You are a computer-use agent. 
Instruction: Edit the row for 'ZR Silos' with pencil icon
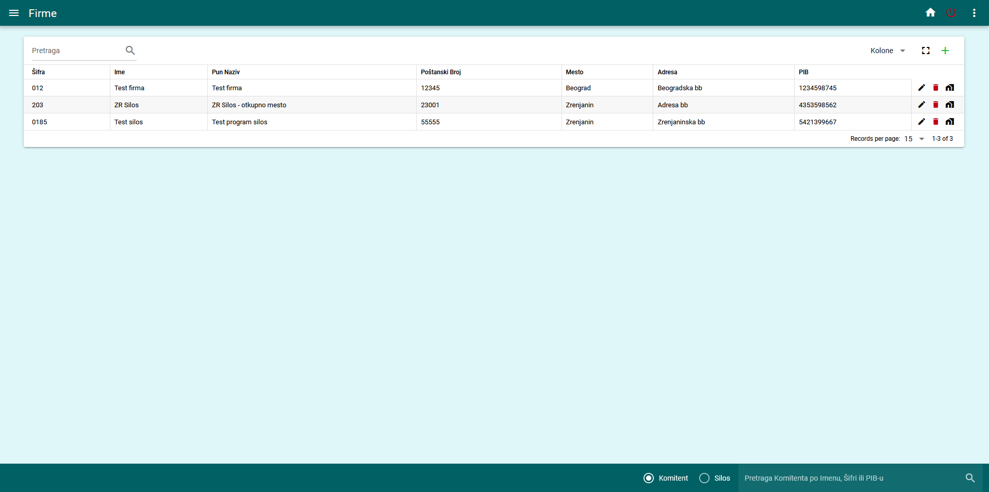point(922,105)
